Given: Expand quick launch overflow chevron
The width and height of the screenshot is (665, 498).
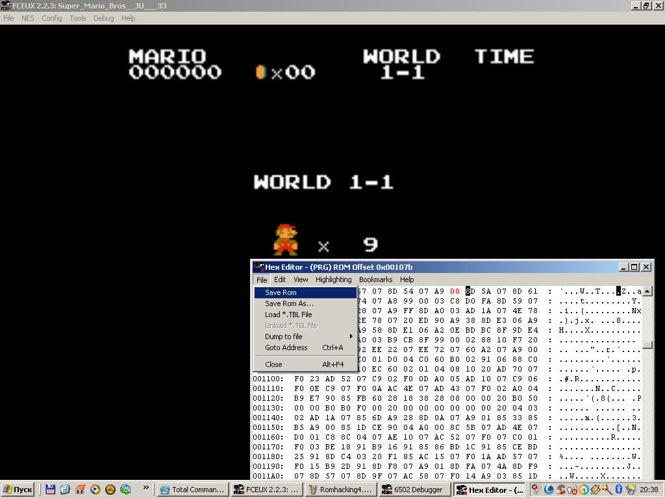Looking at the screenshot, I should (x=145, y=488).
